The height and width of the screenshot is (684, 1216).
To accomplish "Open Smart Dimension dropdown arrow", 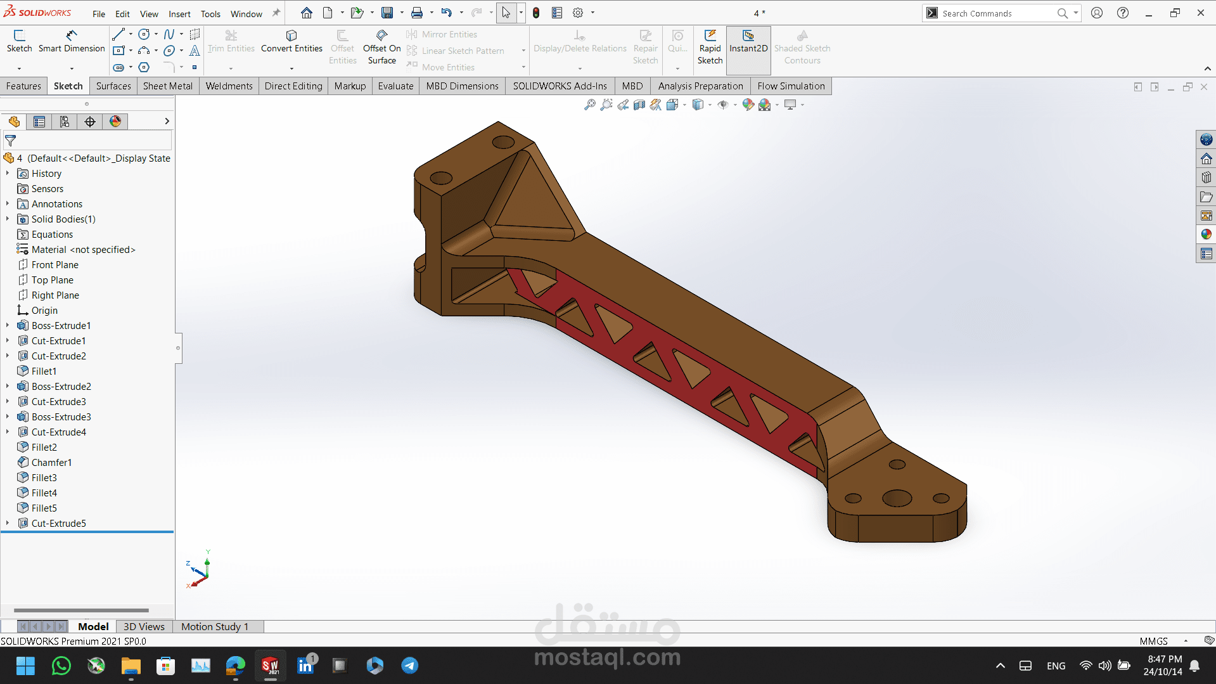I will tap(72, 68).
